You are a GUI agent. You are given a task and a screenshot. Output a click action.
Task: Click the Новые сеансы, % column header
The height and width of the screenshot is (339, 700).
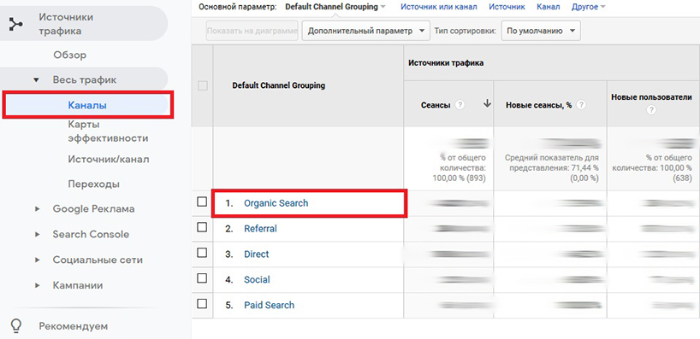(539, 106)
